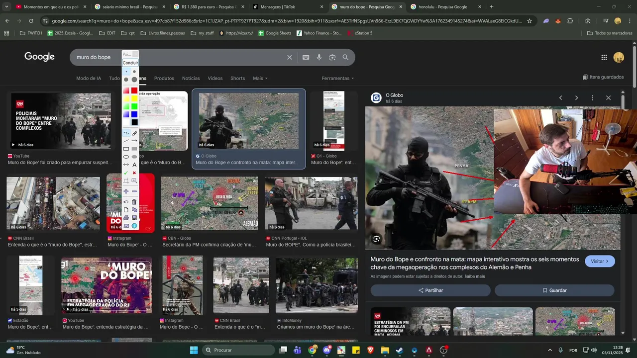Choose the filled rectangle tool
This screenshot has width=637, height=358.
(134, 149)
